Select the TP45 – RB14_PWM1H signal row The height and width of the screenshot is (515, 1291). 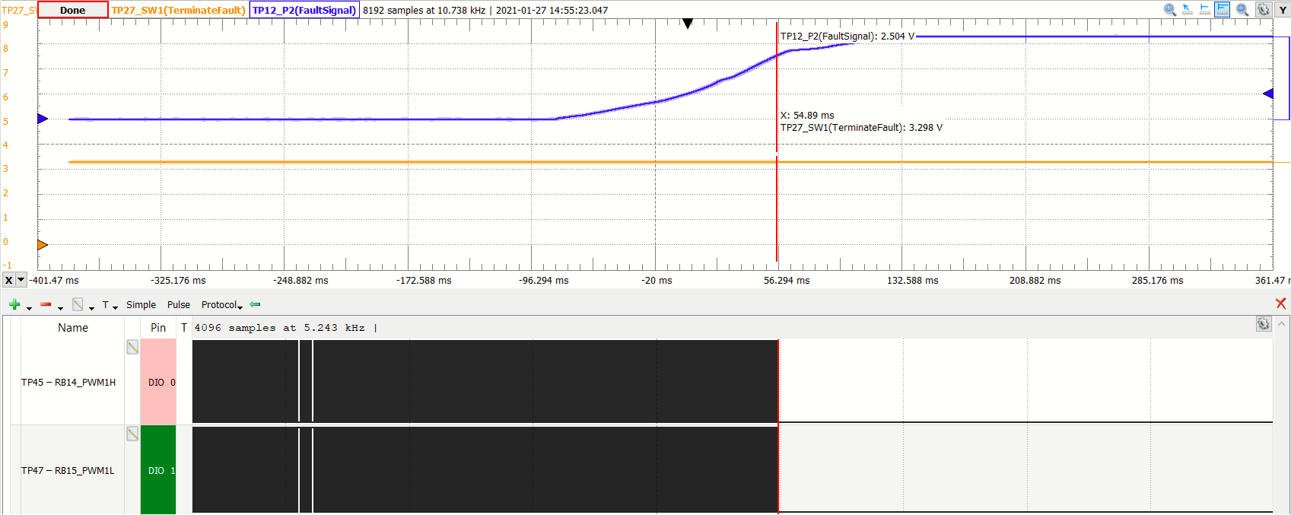68,382
